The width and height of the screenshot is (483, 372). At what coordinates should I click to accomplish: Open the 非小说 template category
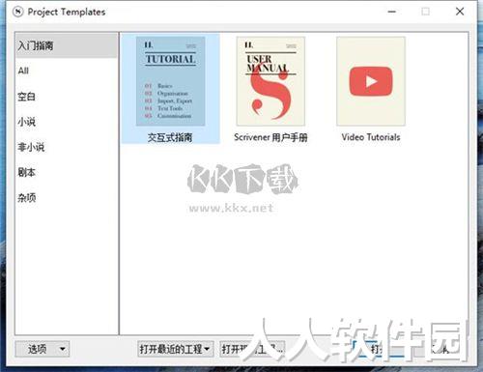(x=66, y=147)
